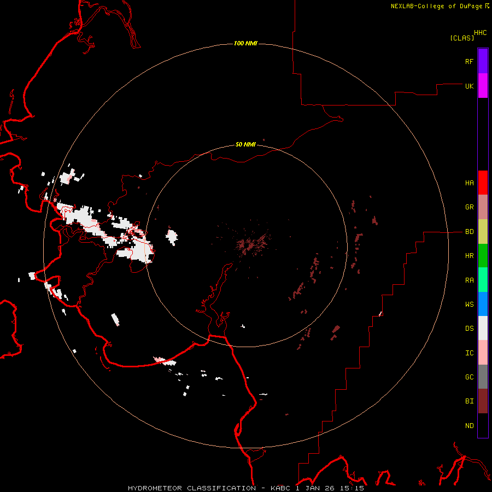Click the HR legend label
492x492 pixels.
point(469,256)
